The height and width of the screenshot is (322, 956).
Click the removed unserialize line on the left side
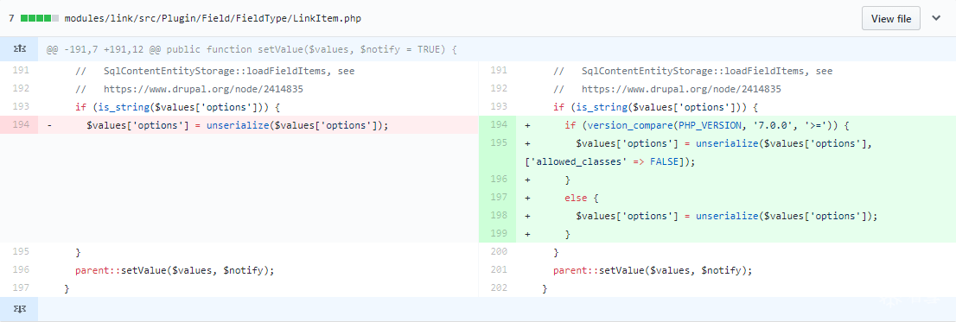tap(238, 125)
